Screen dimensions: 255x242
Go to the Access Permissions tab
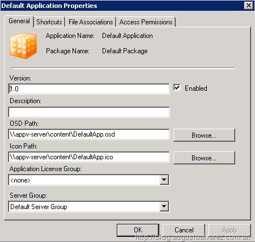[x=146, y=22]
